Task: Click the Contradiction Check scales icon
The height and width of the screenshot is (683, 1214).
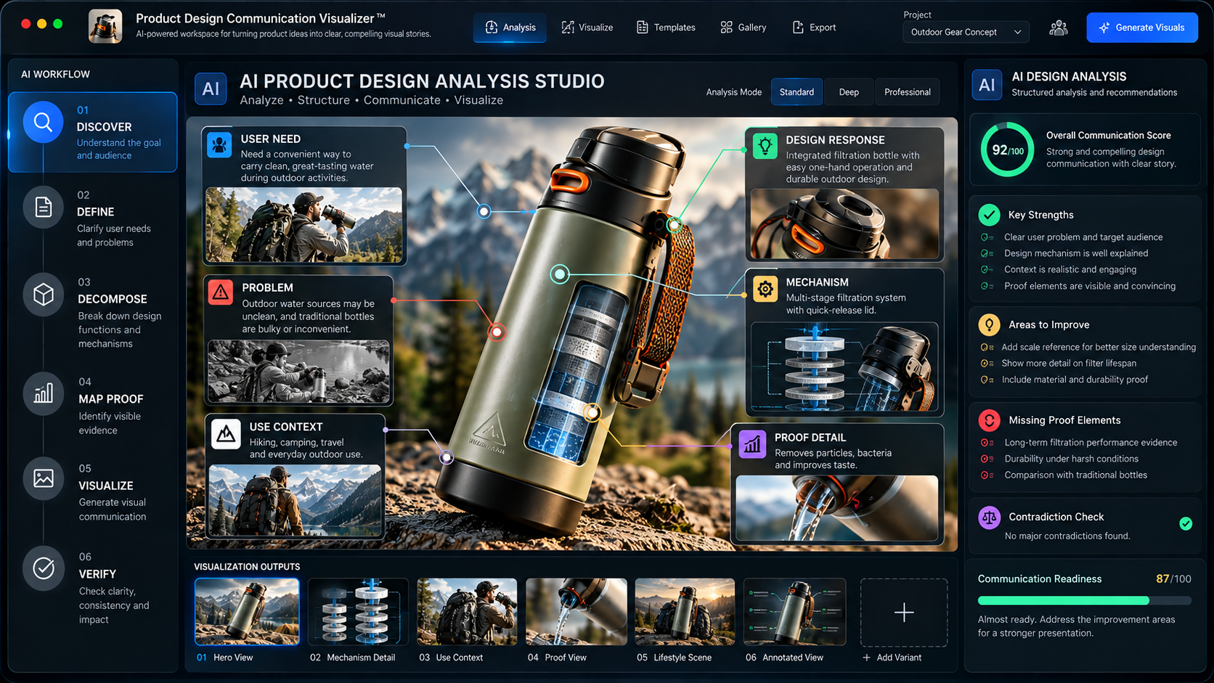Action: [x=989, y=518]
